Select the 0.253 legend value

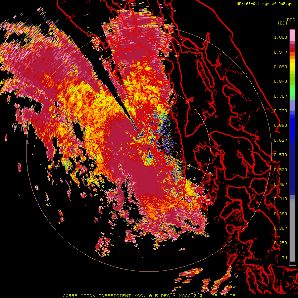(x=280, y=243)
